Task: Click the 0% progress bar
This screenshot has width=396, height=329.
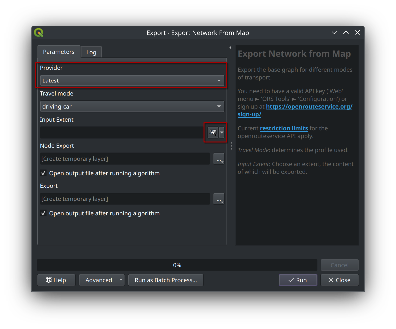Action: click(x=177, y=265)
